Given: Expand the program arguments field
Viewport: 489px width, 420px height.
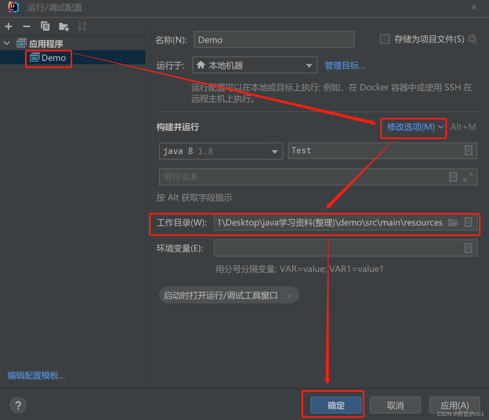Looking at the screenshot, I should point(468,177).
